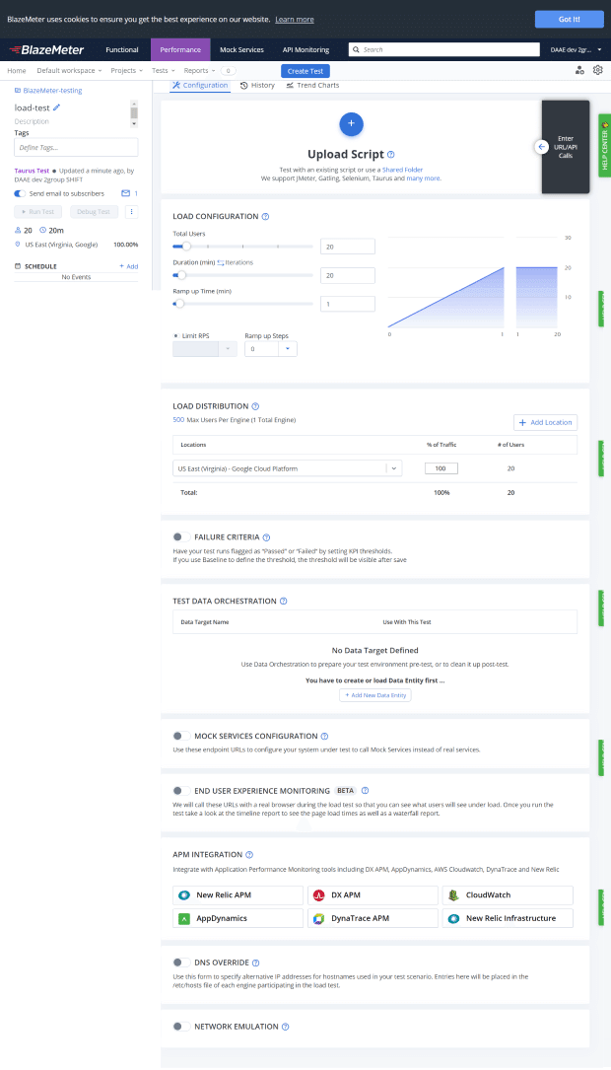Select New Relic APM integration
Image resolution: width=611 pixels, height=1070 pixels.
238,894
